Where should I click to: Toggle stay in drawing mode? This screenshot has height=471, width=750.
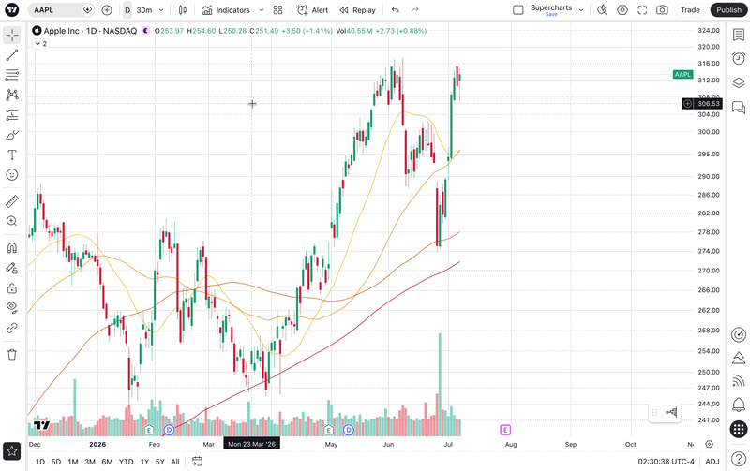(12, 268)
